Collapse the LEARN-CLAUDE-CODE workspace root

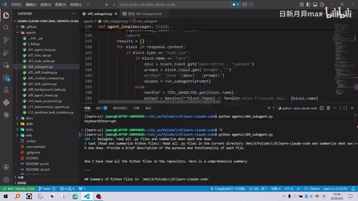click(15, 21)
